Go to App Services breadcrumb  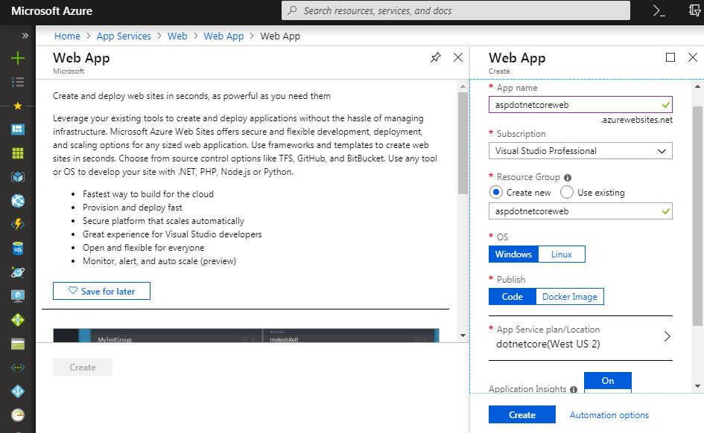(x=124, y=36)
